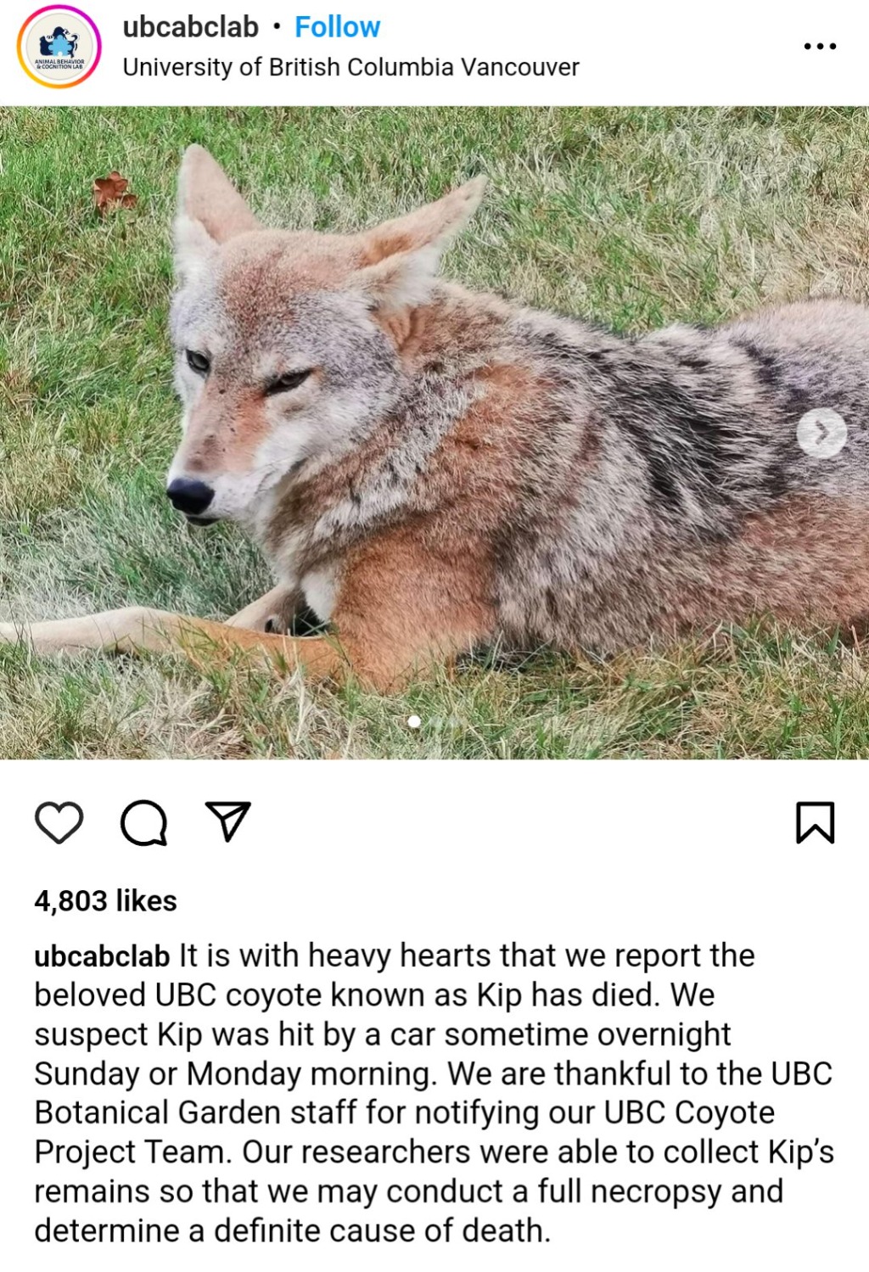Screen dimensions: 869x1272
Task: View the 4,803 likes list
Action: (105, 900)
